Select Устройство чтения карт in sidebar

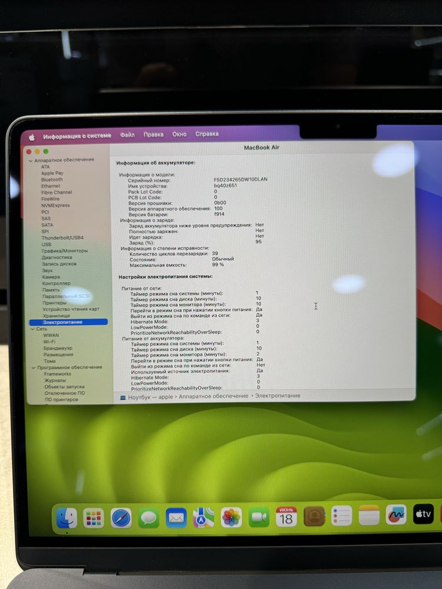pyautogui.click(x=71, y=309)
